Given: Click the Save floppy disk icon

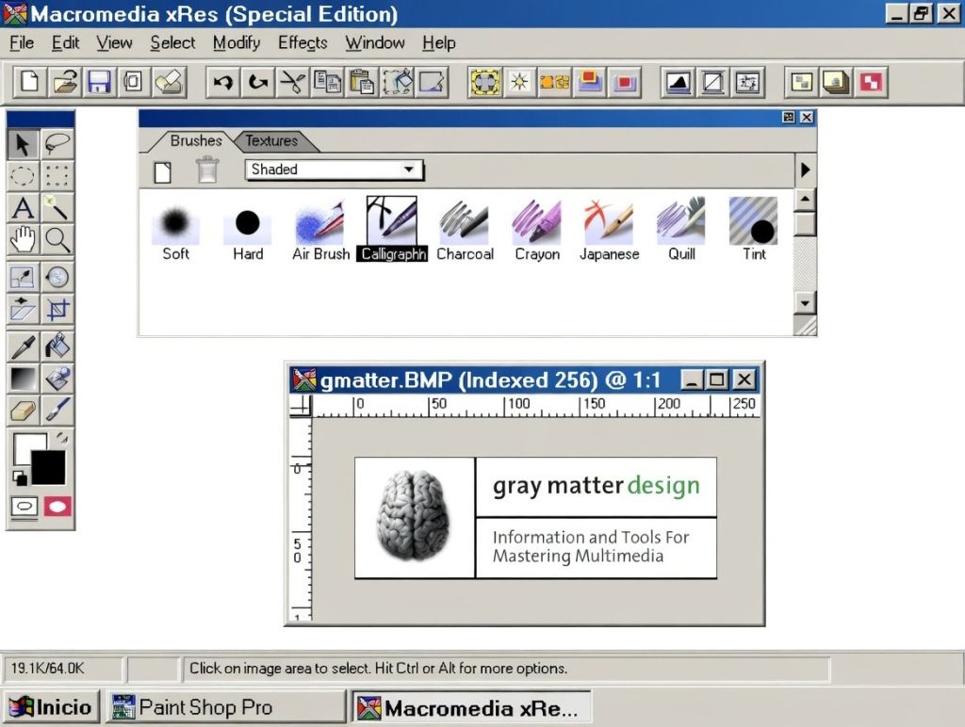Looking at the screenshot, I should [98, 83].
